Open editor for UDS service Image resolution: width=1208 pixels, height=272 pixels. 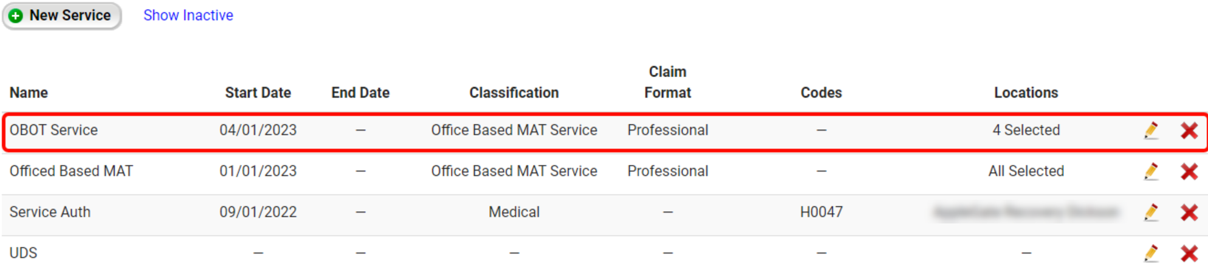tap(1151, 253)
